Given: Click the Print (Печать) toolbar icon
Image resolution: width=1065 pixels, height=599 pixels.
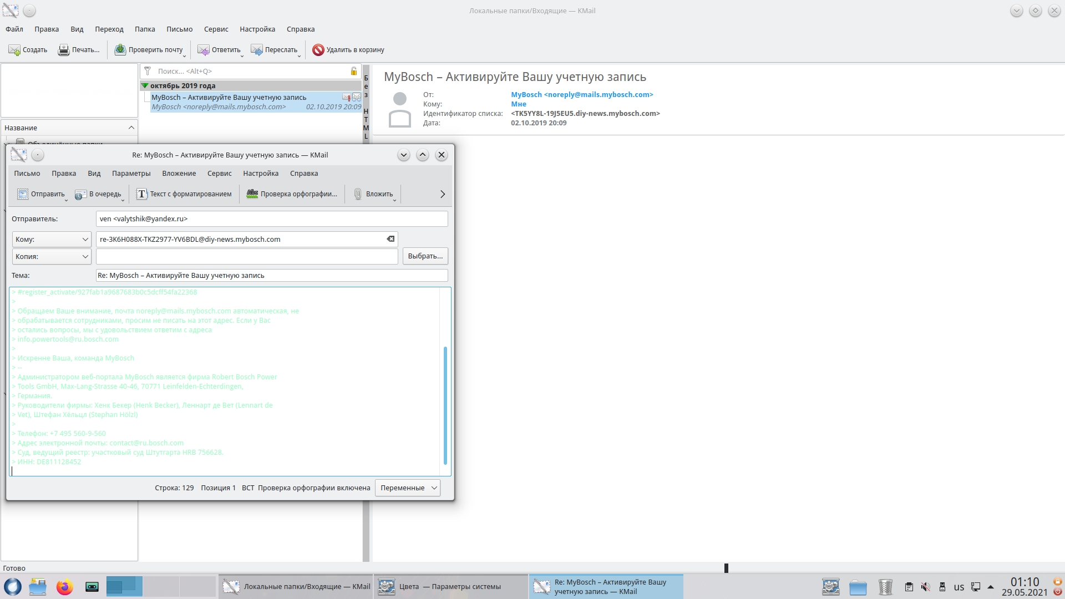Looking at the screenshot, I should point(64,50).
